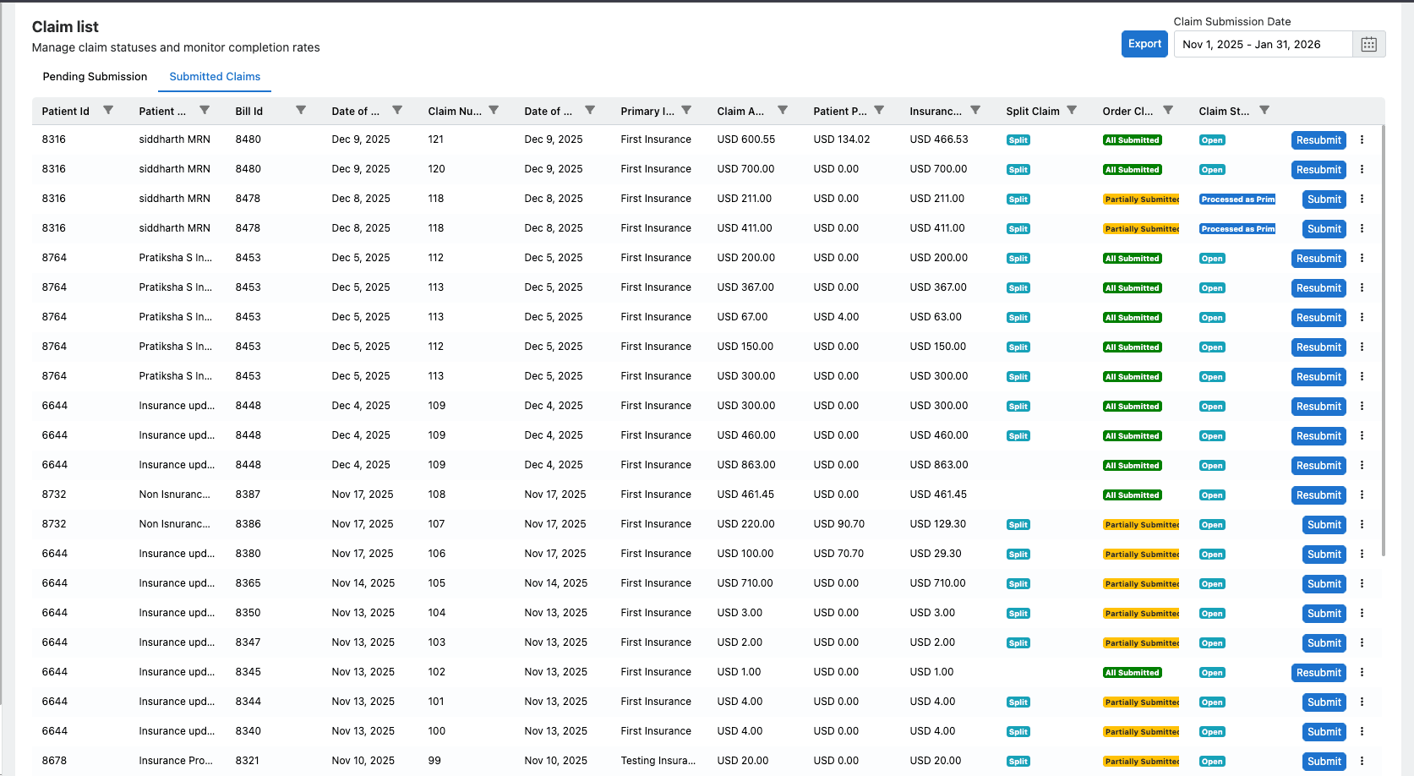Open row actions for the USD 150.00 claim
The width and height of the screenshot is (1414, 776).
point(1362,347)
